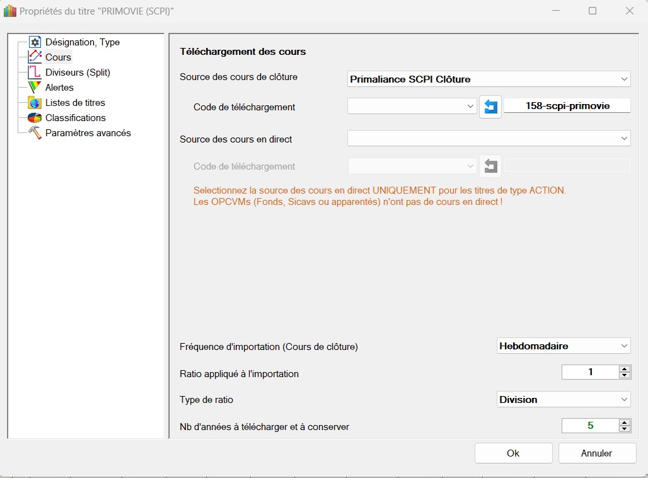Increase the Ratio appliqué à l'importation value

point(624,369)
